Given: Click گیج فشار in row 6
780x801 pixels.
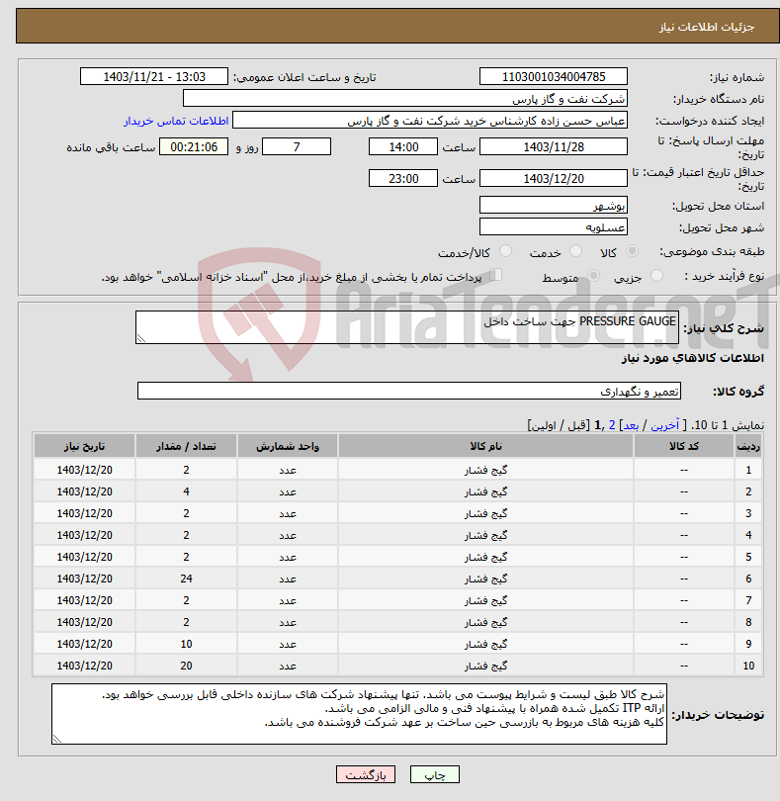Looking at the screenshot, I should point(485,578).
